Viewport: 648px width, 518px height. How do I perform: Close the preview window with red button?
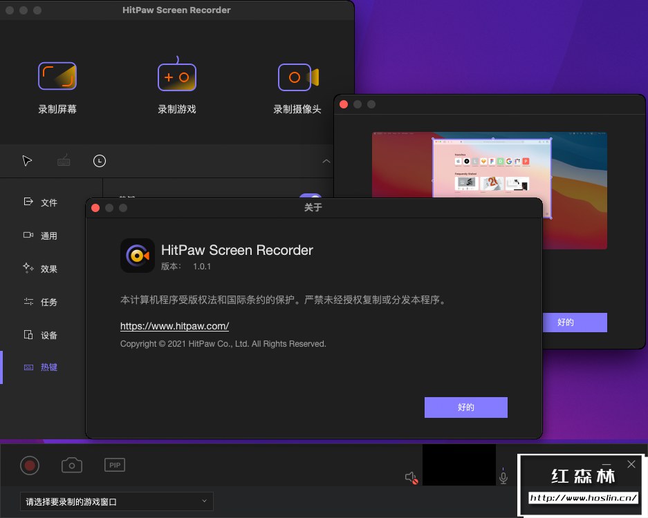click(344, 104)
